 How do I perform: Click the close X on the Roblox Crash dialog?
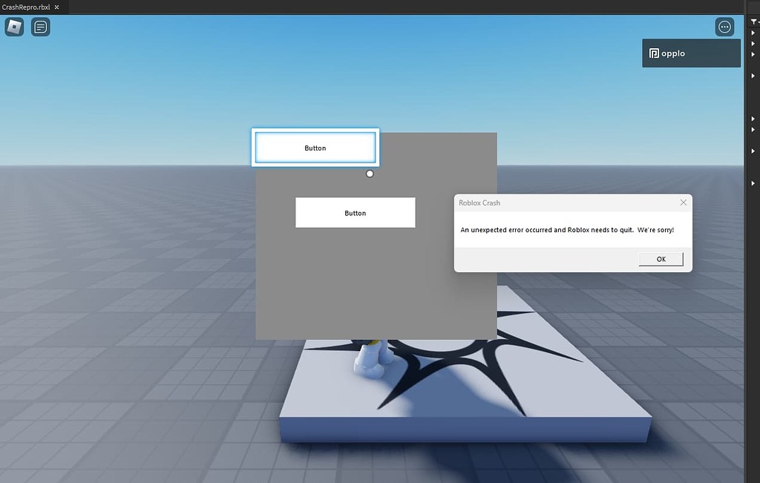pos(683,202)
